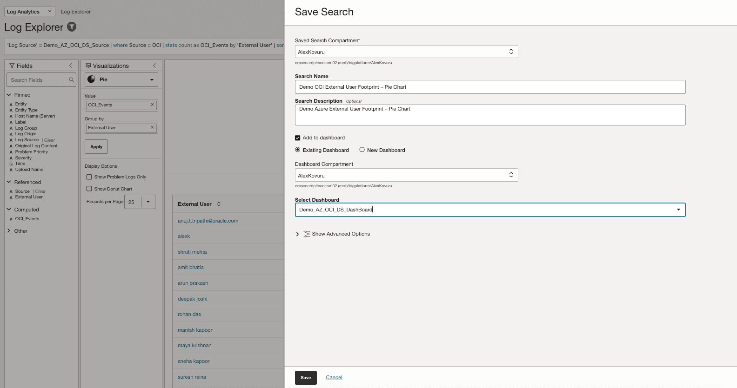This screenshot has height=388, width=737.
Task: Enable Show Donut Chart checkbox
Action: (89, 189)
